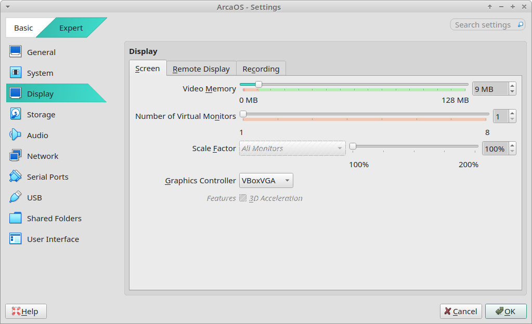The width and height of the screenshot is (532, 324).
Task: Click the 9 MB video memory field
Action: point(490,89)
